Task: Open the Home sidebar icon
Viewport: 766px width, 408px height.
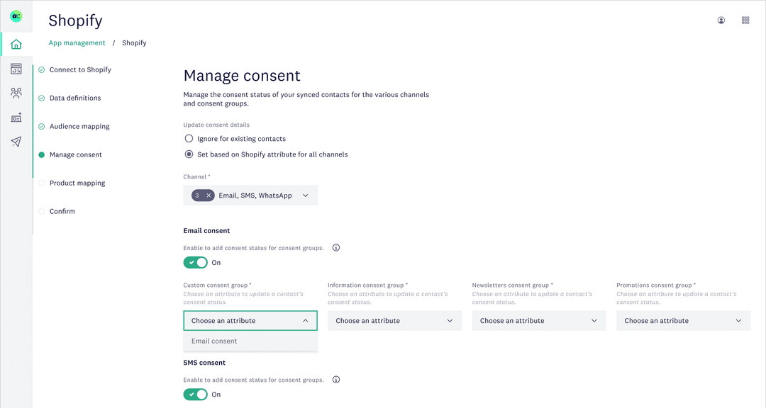Action: point(15,43)
